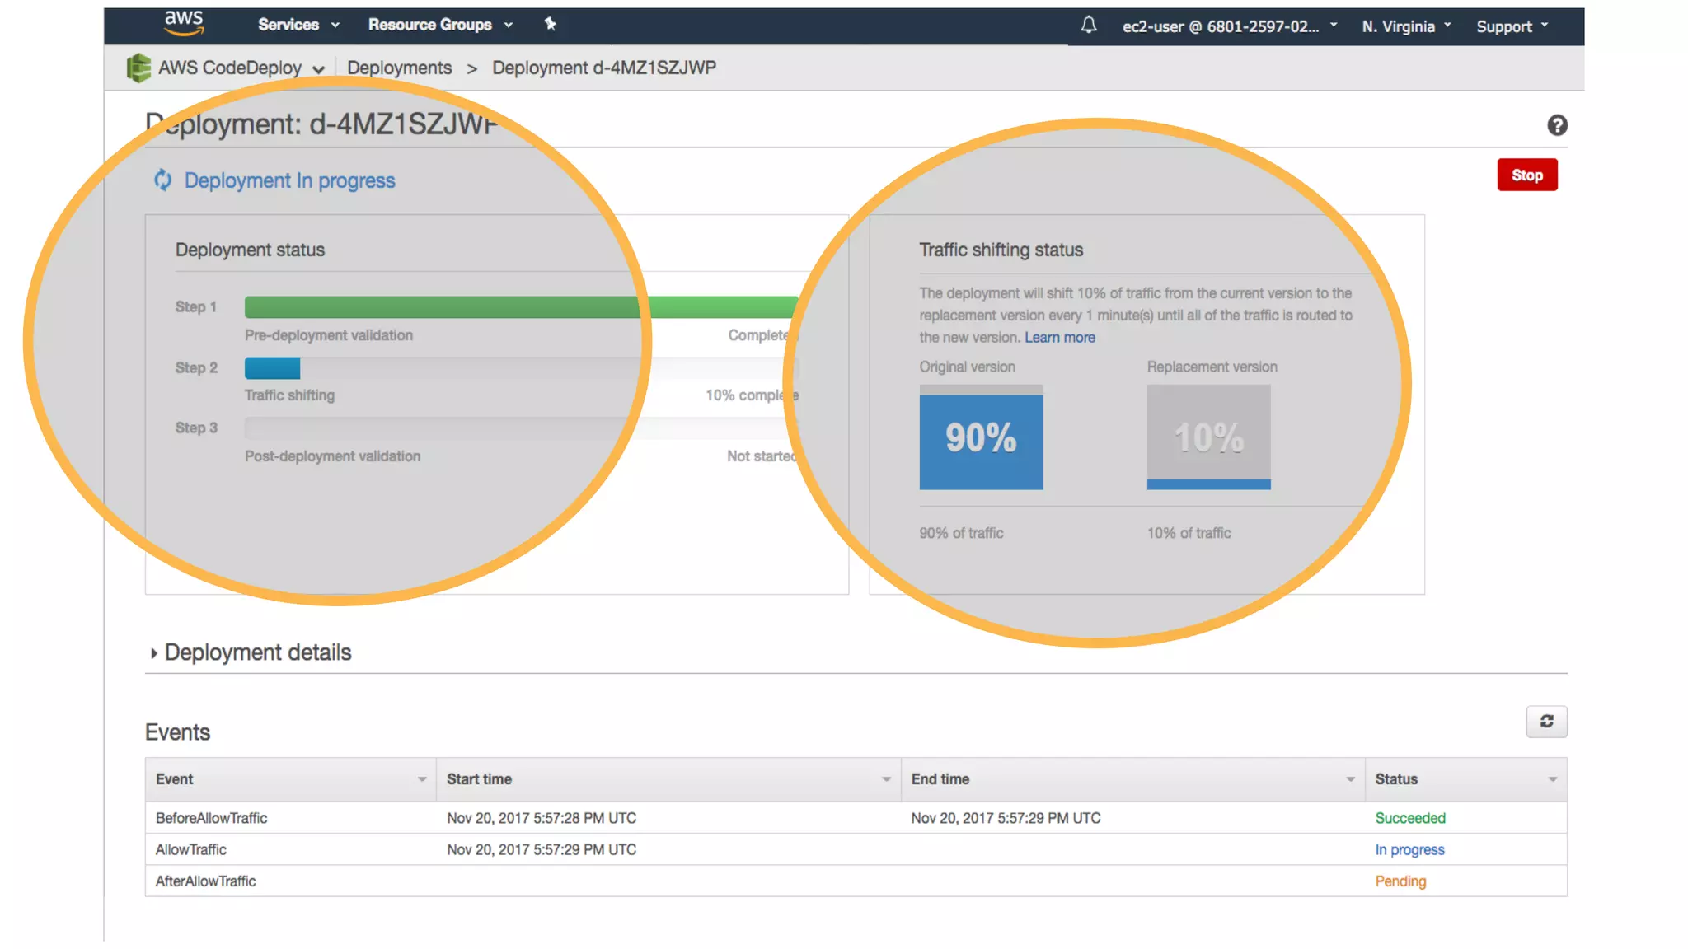This screenshot has width=1688, height=949.
Task: Open the notifications bell
Action: [1088, 26]
